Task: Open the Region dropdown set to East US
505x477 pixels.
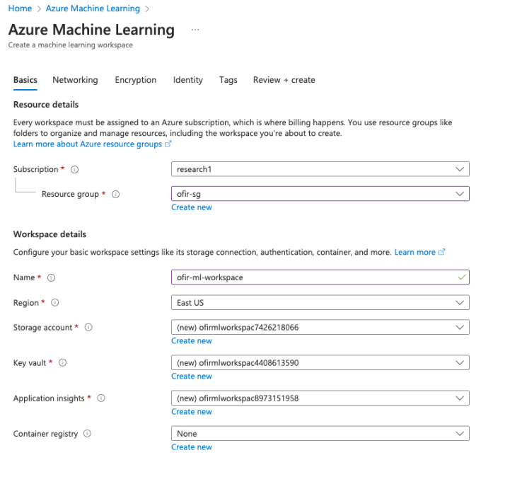Action: (320, 302)
